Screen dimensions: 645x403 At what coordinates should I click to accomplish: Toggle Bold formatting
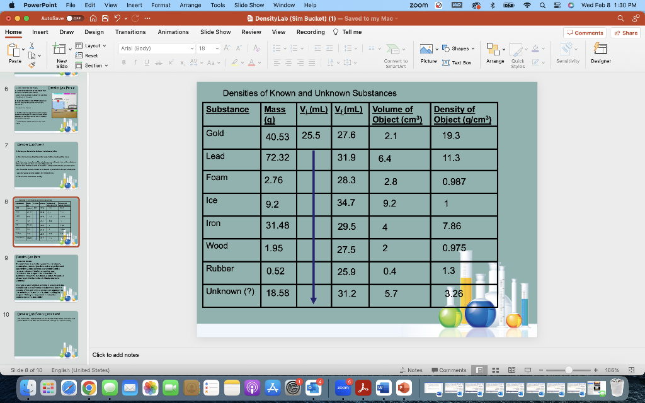click(124, 62)
